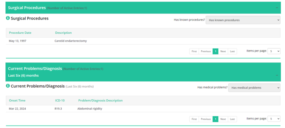Go to Last page in Current Problems pagination
This screenshot has height=128, width=285.
232,119
